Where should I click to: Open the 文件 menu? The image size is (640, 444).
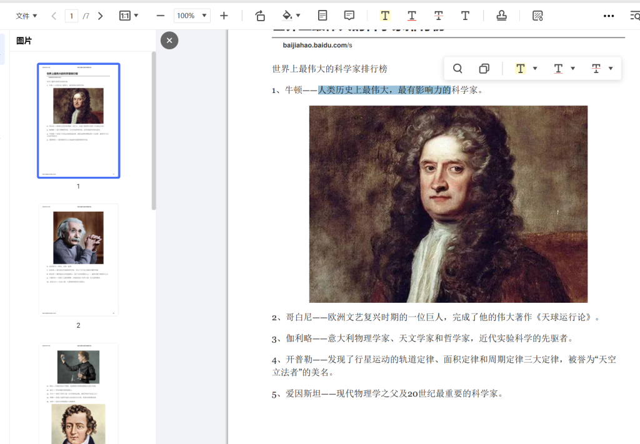(26, 16)
